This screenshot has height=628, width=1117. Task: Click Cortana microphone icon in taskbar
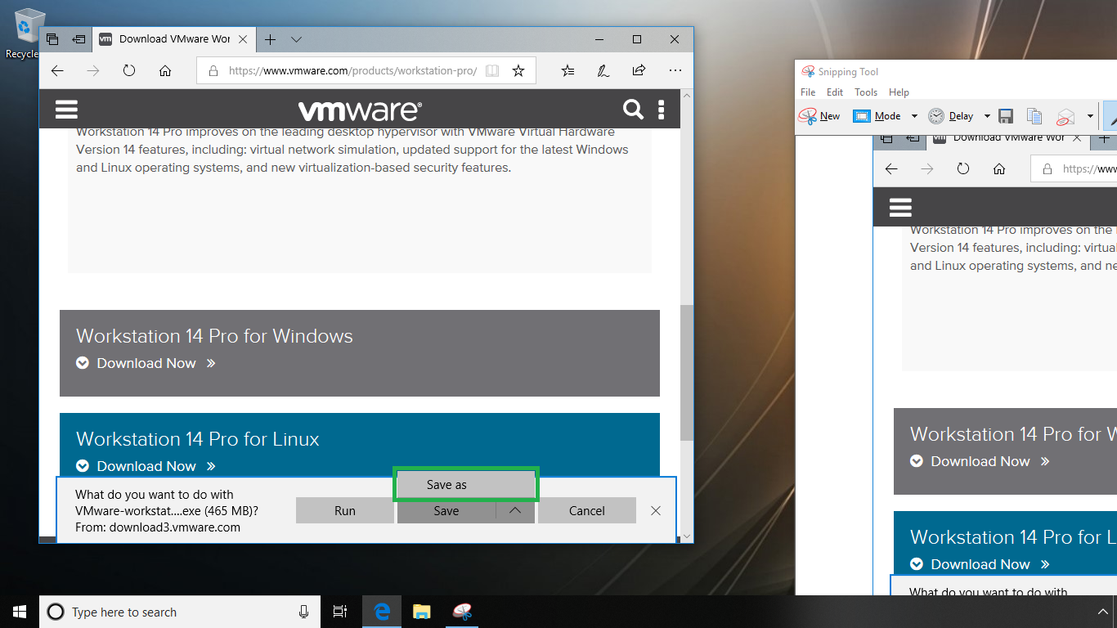304,612
